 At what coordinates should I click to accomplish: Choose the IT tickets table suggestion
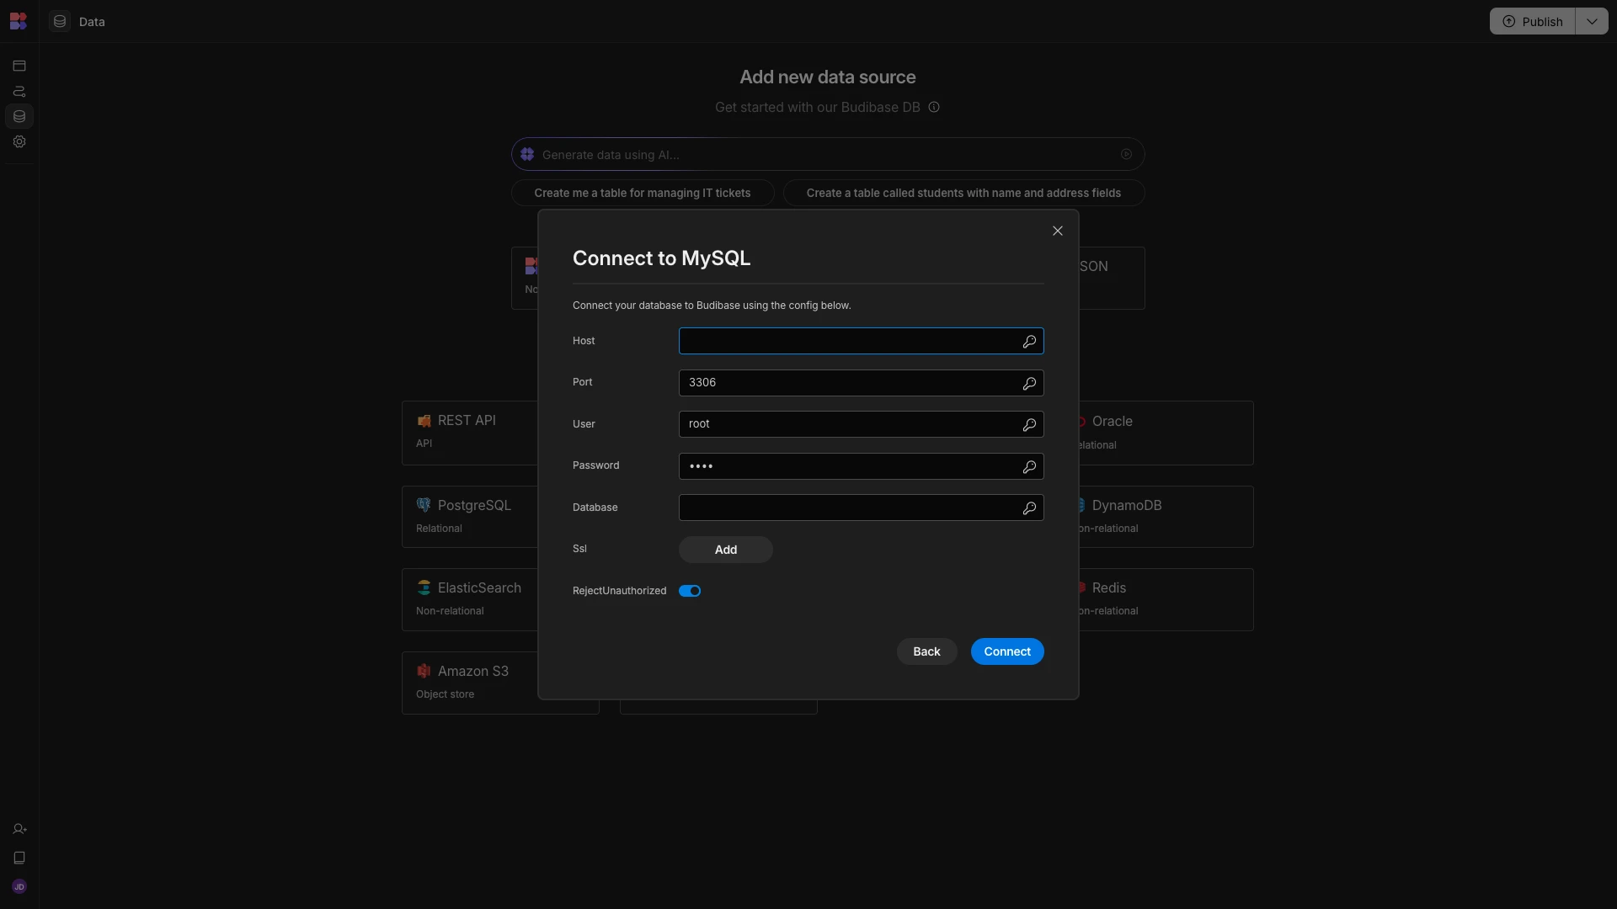[x=643, y=193]
